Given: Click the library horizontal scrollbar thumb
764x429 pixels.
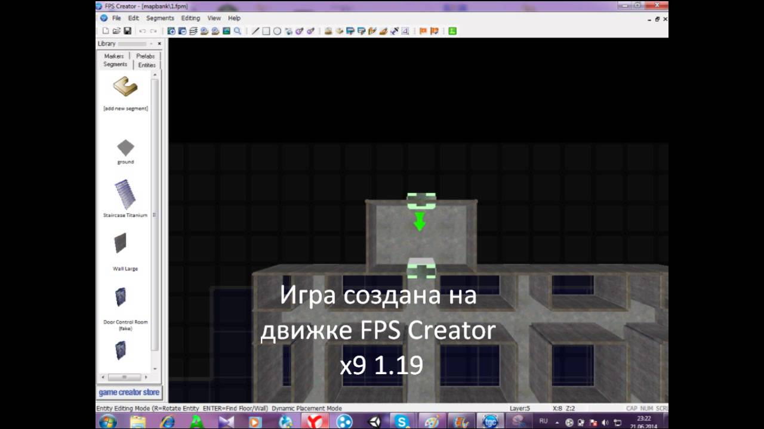Looking at the screenshot, I should [x=124, y=377].
